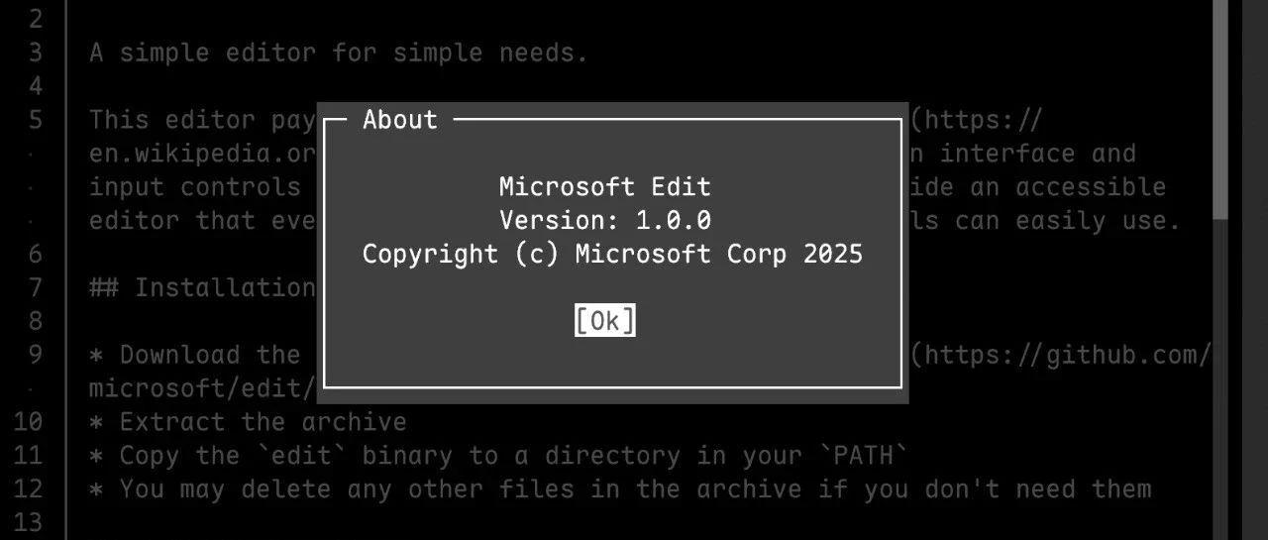Click the 'https://github.com/' link text

[1068, 355]
